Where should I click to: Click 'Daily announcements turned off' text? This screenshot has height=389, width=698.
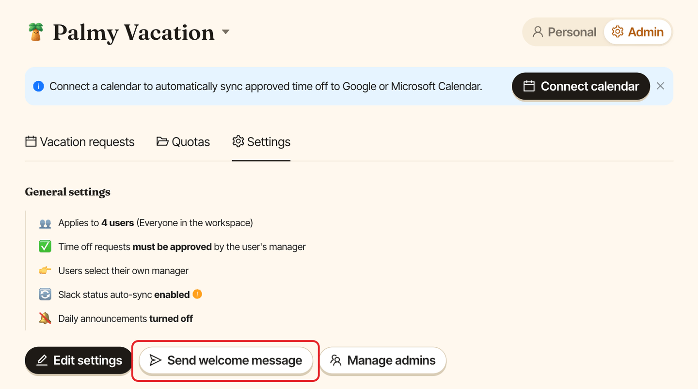click(x=126, y=318)
